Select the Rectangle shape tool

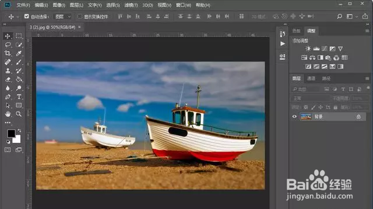(19, 105)
